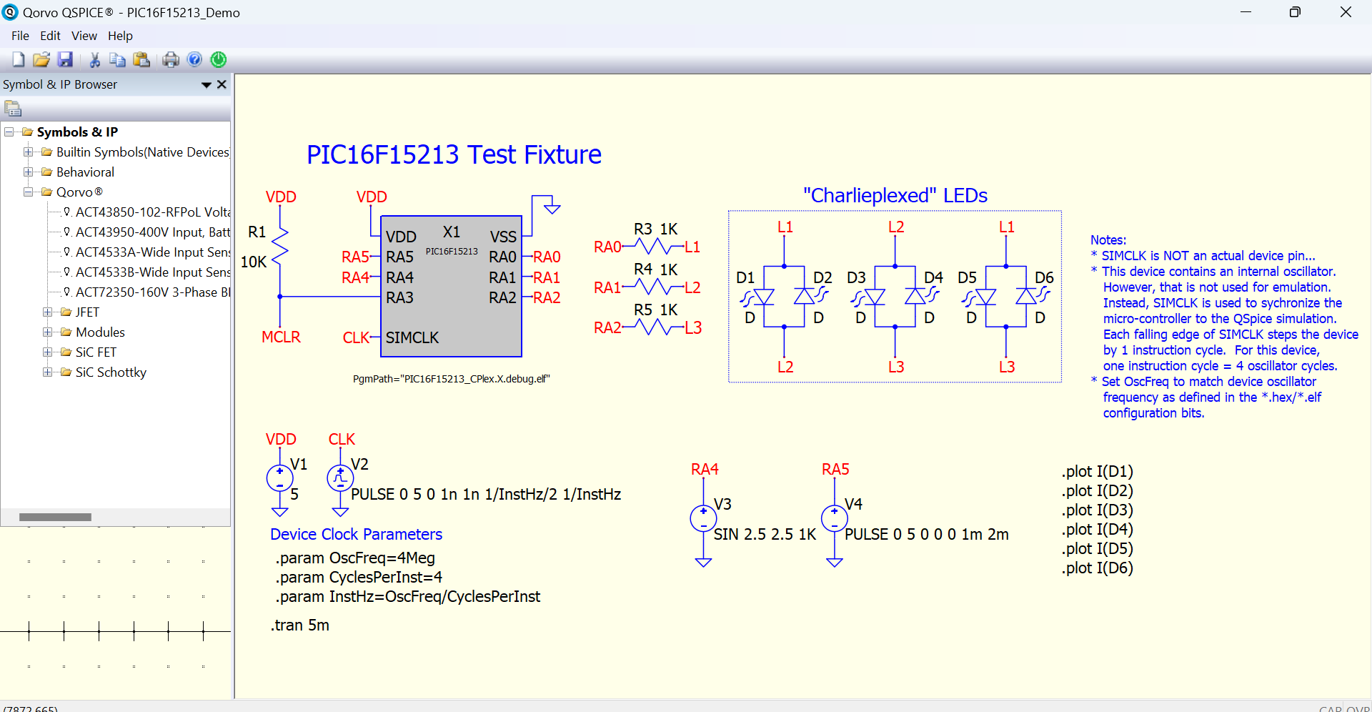Viewport: 1372px width, 712px height.
Task: Select the PIC16F15213 X1 chip body
Action: 451,286
